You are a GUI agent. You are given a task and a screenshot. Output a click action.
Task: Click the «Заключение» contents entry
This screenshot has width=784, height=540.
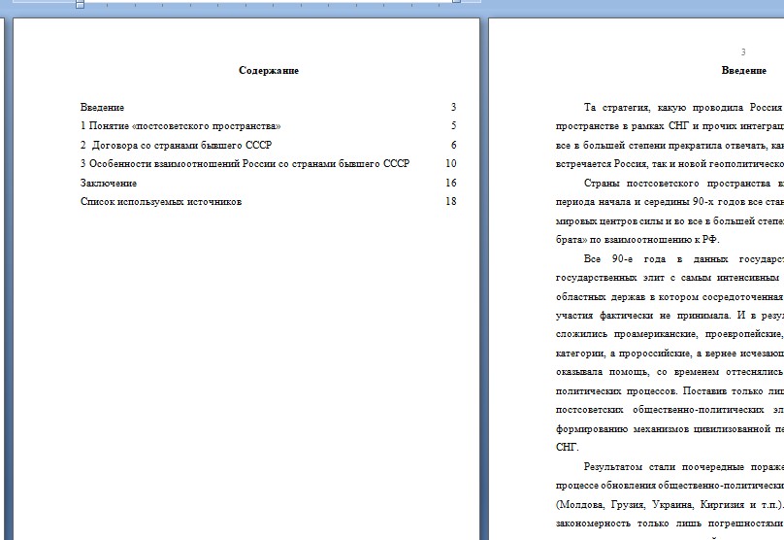point(109,184)
